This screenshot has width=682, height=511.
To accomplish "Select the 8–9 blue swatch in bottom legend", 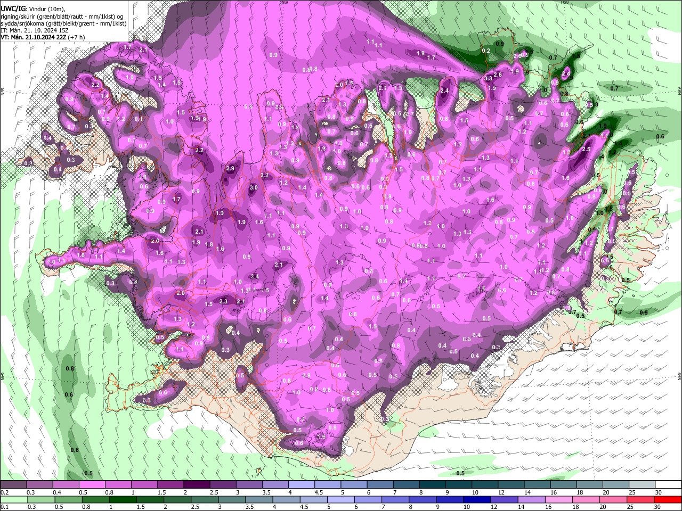I will (x=423, y=499).
